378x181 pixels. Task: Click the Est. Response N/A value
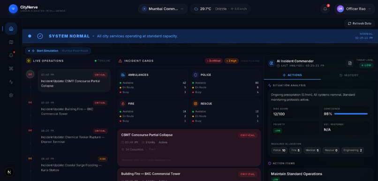(x=327, y=130)
